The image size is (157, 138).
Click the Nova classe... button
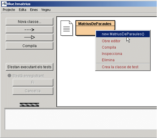pyautogui.click(x=29, y=22)
